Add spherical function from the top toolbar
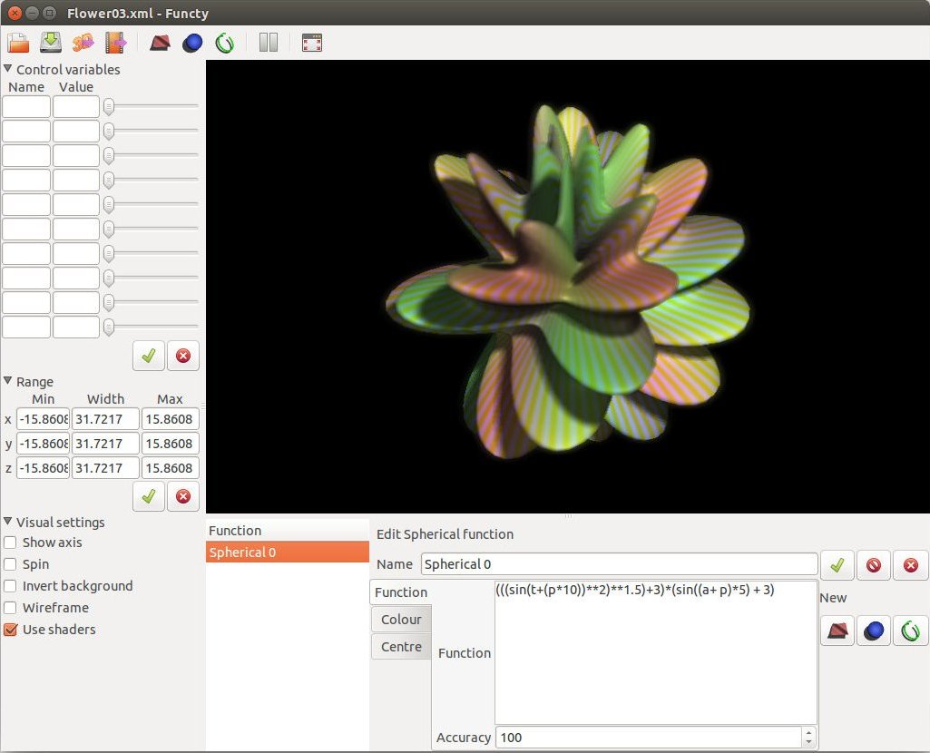 [x=192, y=43]
